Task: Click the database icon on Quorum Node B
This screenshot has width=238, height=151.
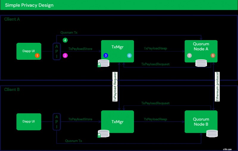Action: (212, 133)
